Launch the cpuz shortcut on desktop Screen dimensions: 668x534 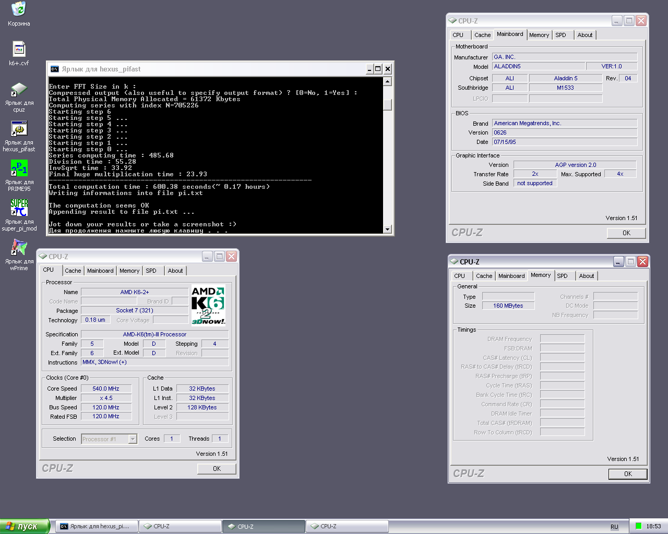[x=19, y=97]
